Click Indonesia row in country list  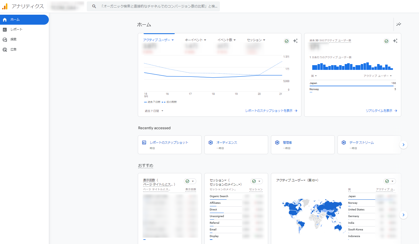pyautogui.click(x=372, y=236)
